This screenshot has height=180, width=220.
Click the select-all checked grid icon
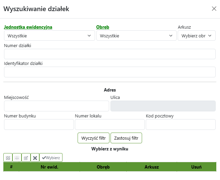point(8,157)
